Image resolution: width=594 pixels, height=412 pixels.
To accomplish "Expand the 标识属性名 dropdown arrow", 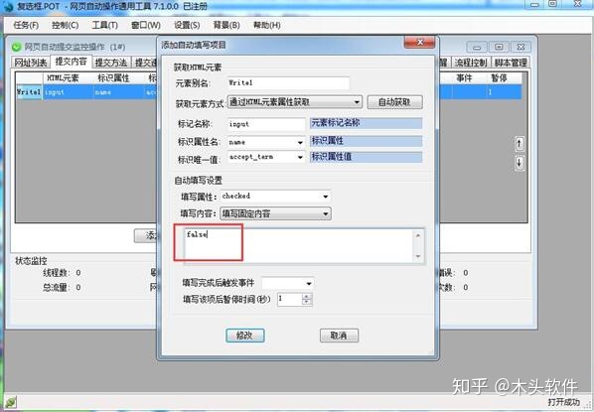I will click(x=300, y=142).
